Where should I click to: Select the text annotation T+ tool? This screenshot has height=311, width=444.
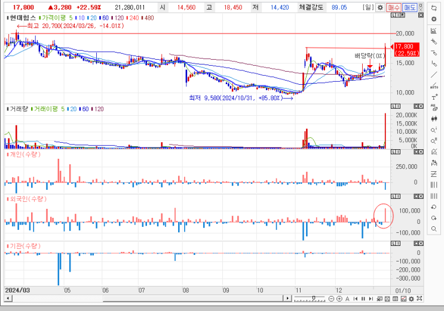coord(434,97)
